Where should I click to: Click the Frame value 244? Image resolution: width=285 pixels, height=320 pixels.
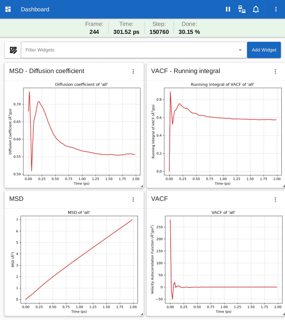coord(94,32)
